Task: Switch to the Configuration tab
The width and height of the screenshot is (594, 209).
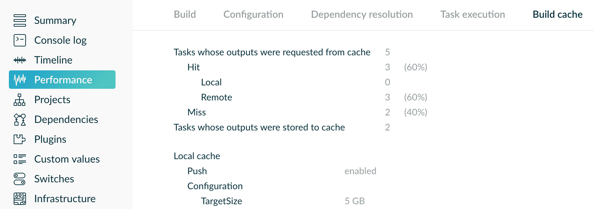Action: 253,14
